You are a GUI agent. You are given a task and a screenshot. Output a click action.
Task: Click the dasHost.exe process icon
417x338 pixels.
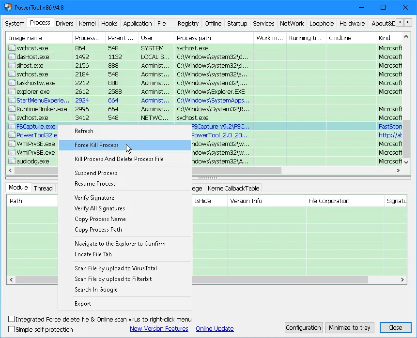tap(11, 57)
